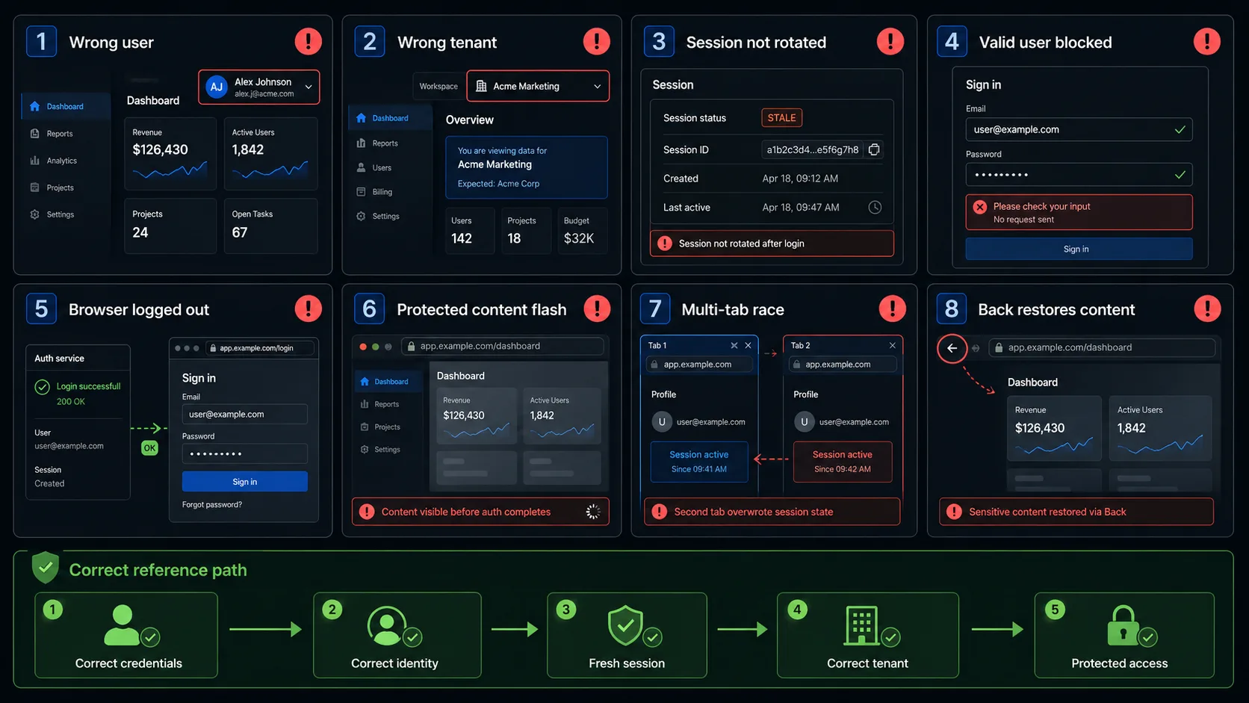Click the Workspace label button
The image size is (1249, 703).
point(438,86)
